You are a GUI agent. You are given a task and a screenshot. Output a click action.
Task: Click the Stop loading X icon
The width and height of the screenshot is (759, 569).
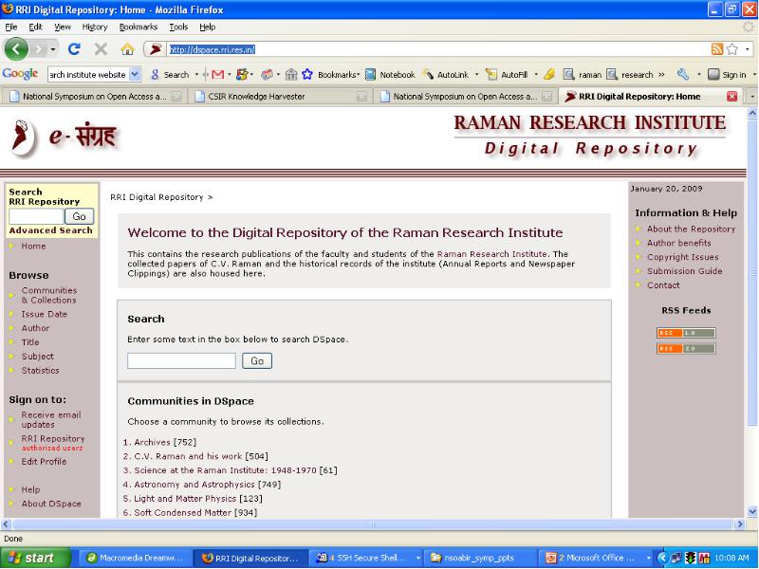[x=101, y=49]
